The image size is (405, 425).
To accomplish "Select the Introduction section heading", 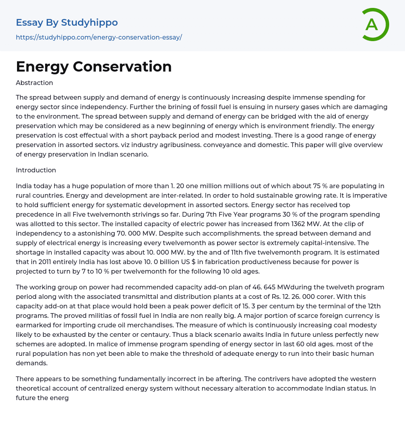I will pos(36,170).
